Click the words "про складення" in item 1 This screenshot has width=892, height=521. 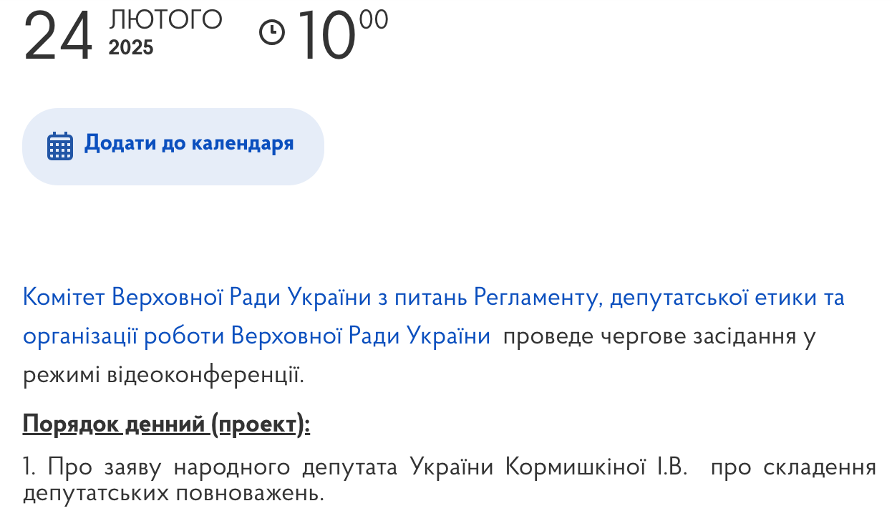(794, 467)
